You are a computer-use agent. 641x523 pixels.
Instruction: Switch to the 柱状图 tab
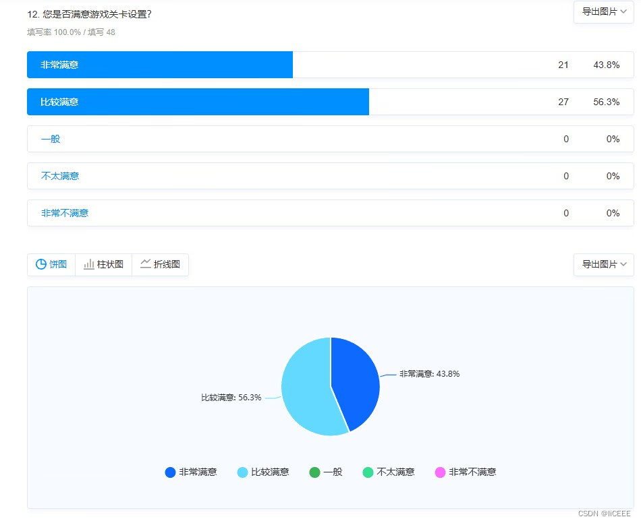(103, 264)
